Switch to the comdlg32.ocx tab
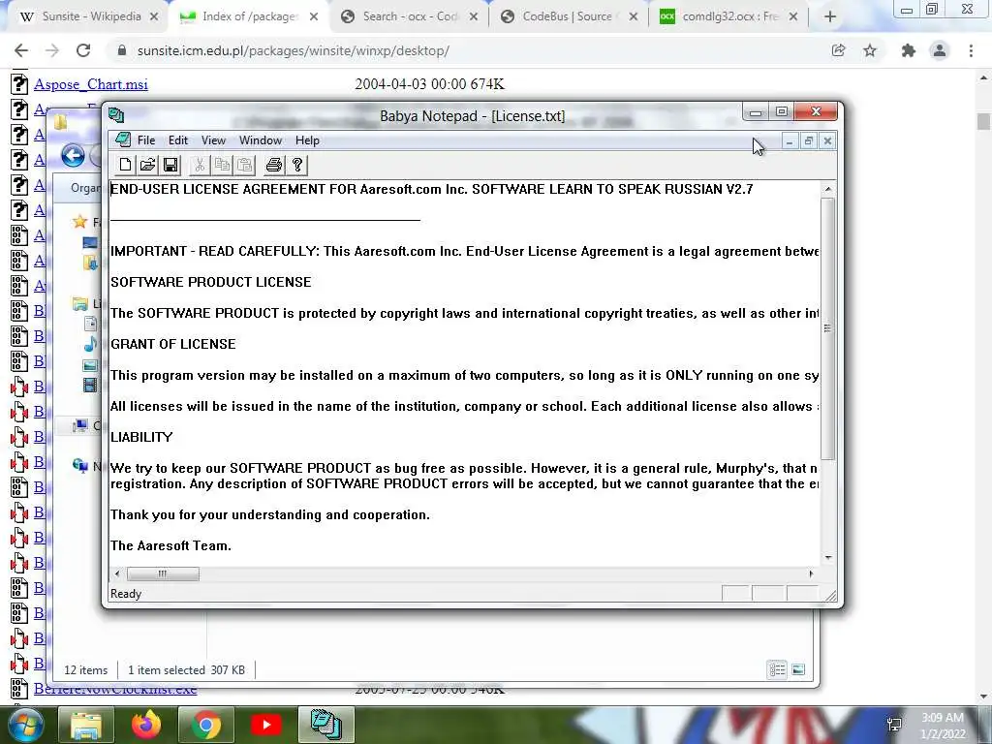The height and width of the screenshot is (744, 992). pos(728,16)
